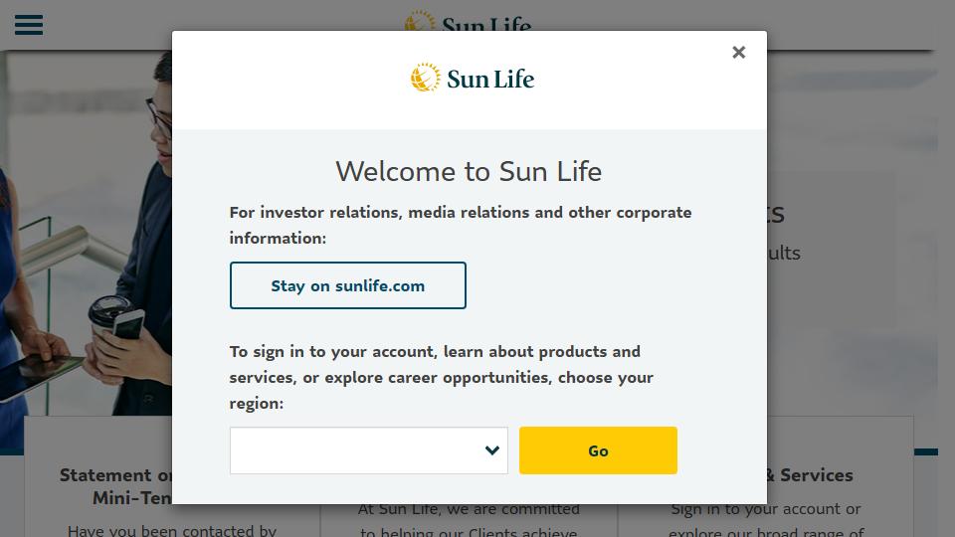955x537 pixels.
Task: Open the hamburger navigation menu
Action: tap(29, 25)
